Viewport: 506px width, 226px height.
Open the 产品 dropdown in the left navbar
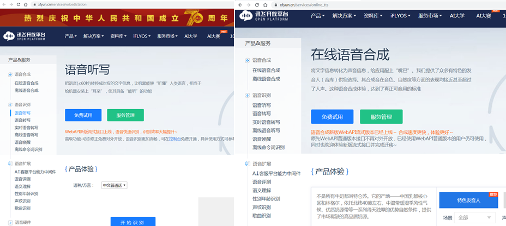point(71,36)
